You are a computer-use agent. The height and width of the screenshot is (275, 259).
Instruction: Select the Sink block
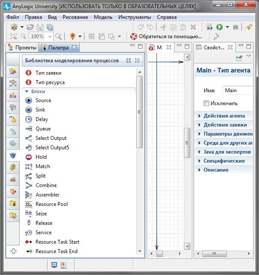(x=40, y=110)
